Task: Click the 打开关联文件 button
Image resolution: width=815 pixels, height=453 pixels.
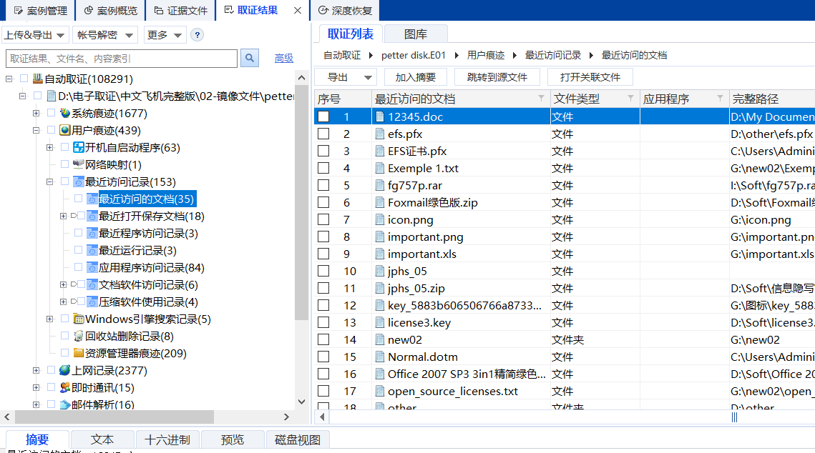Action: click(x=590, y=77)
